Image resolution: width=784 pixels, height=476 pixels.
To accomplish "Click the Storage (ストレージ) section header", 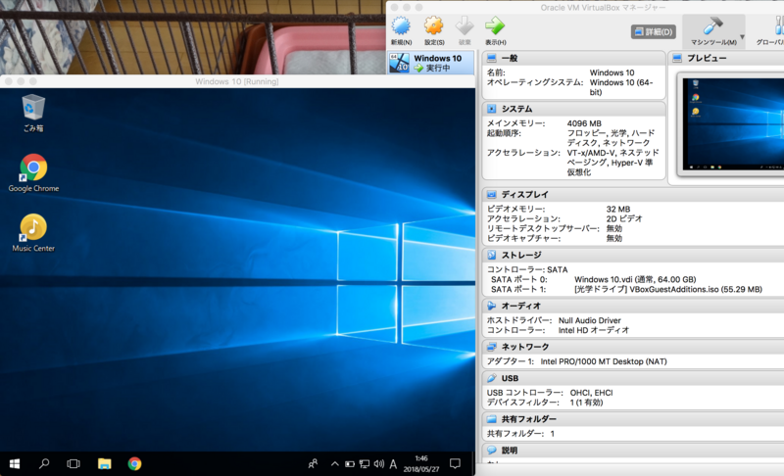I will [x=633, y=256].
